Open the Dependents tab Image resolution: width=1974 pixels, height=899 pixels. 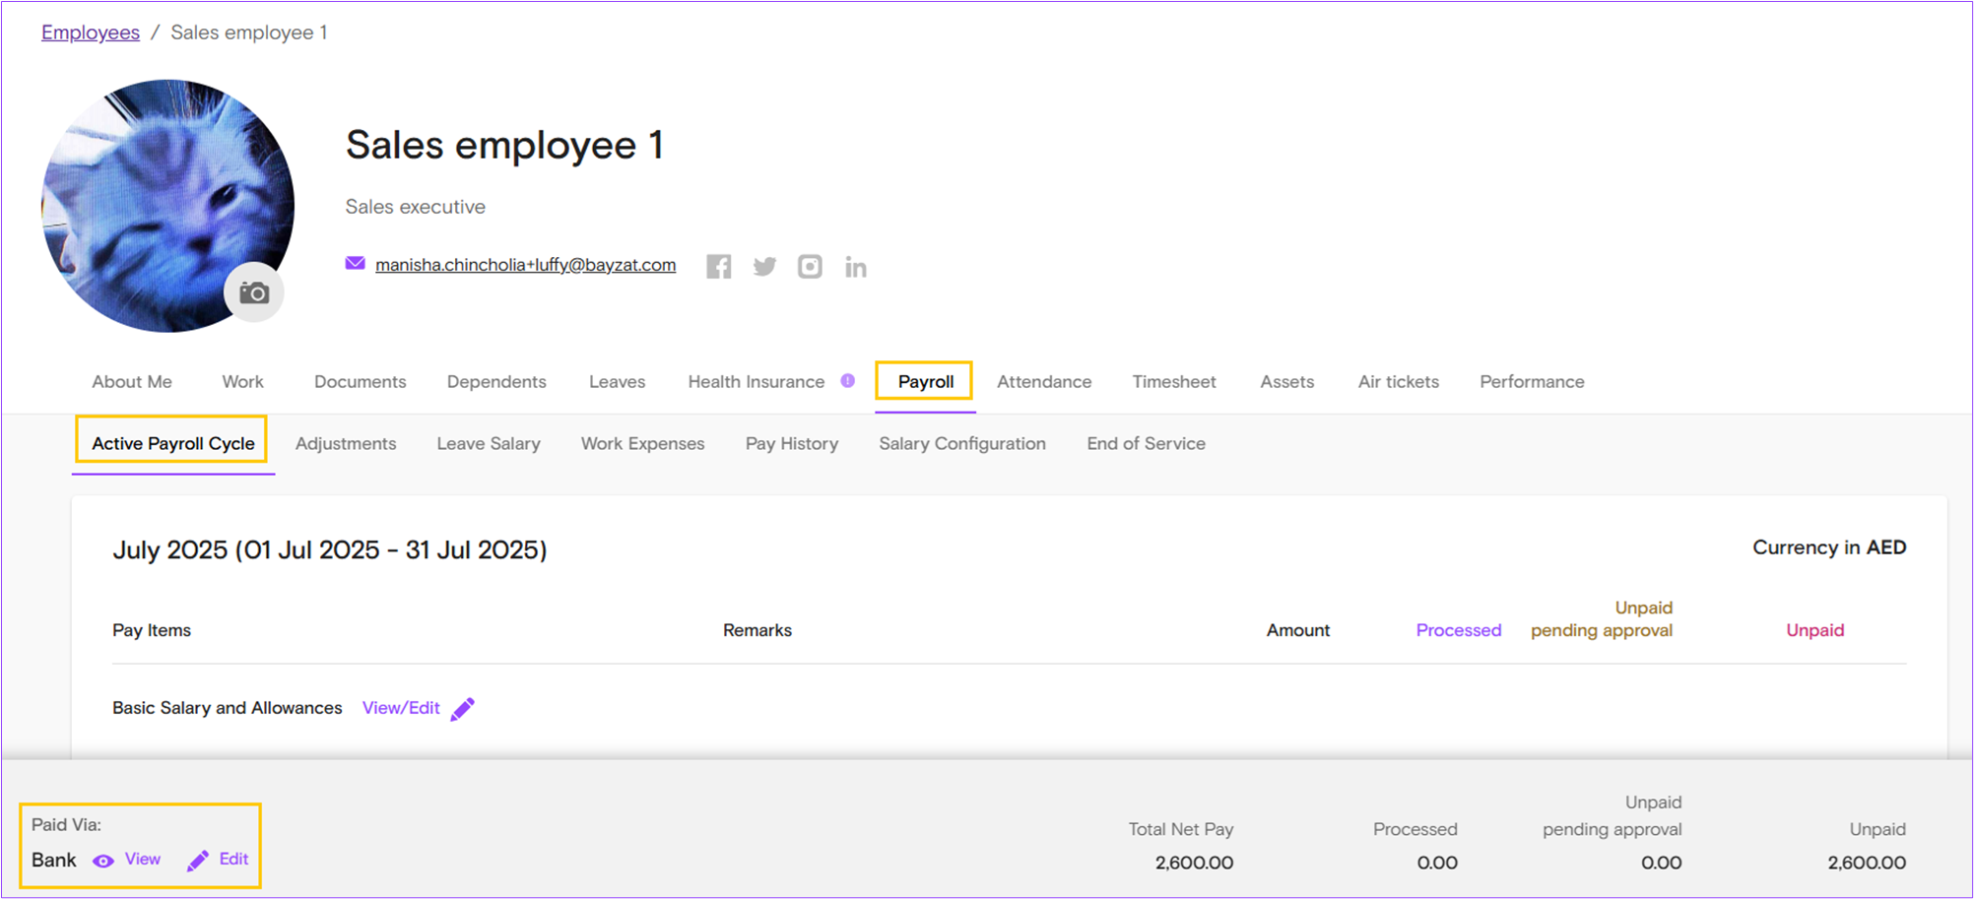coord(496,381)
